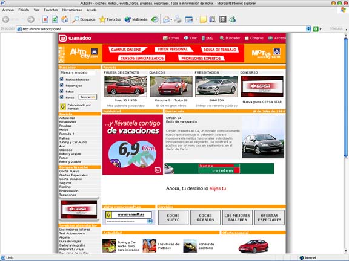Open the Archivo menu

[8, 10]
